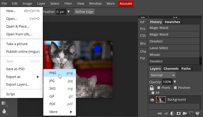Choose Open... from the File menu

tap(22, 19)
